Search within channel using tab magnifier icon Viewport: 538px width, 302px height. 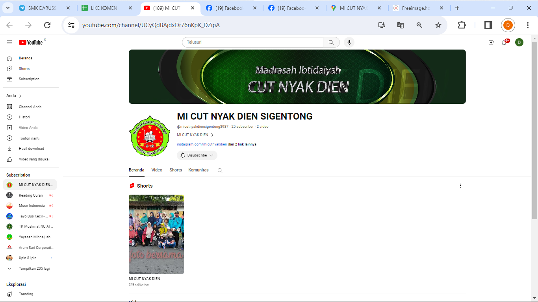220,171
